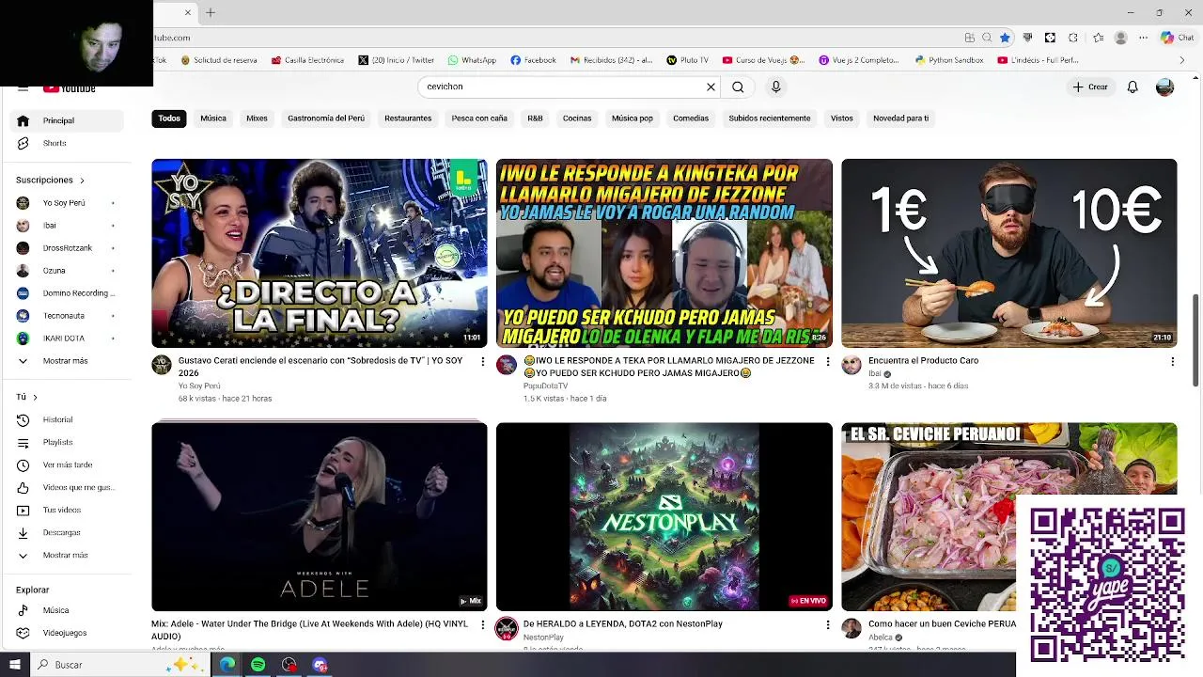The height and width of the screenshot is (677, 1203).
Task: Open Spotify from the taskbar
Action: click(x=258, y=665)
